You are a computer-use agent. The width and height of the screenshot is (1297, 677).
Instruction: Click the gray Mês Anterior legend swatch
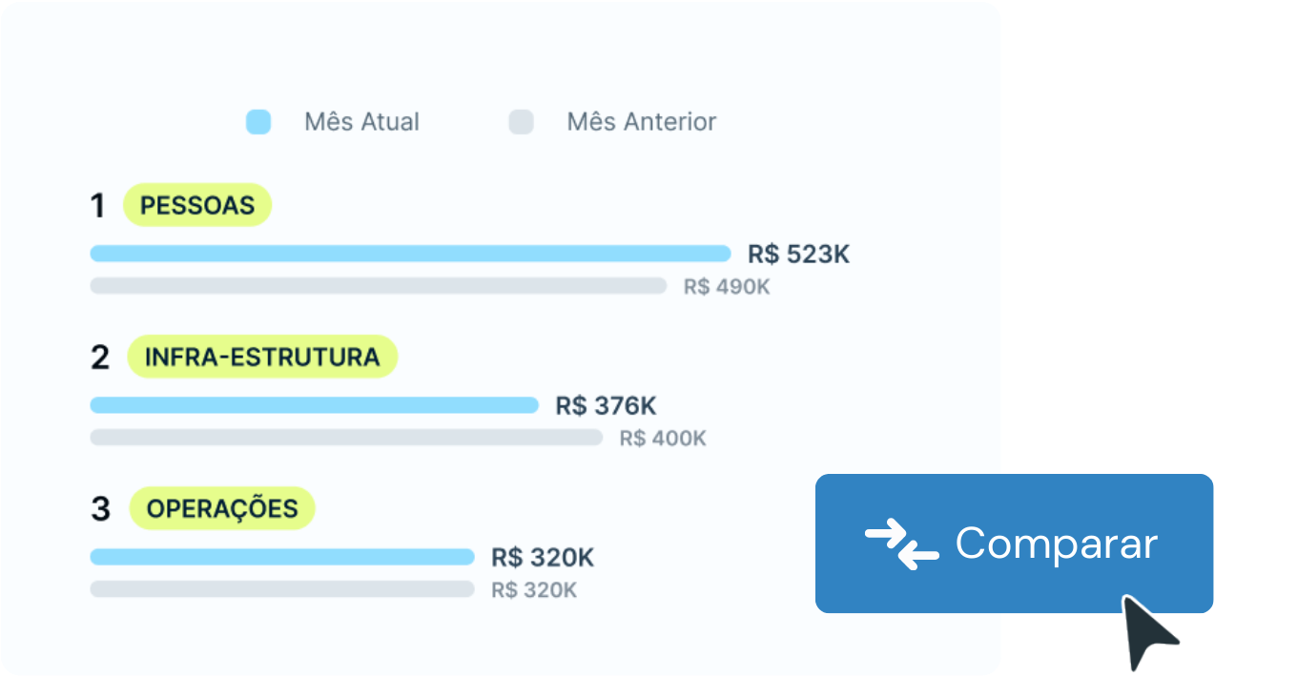pyautogui.click(x=521, y=122)
